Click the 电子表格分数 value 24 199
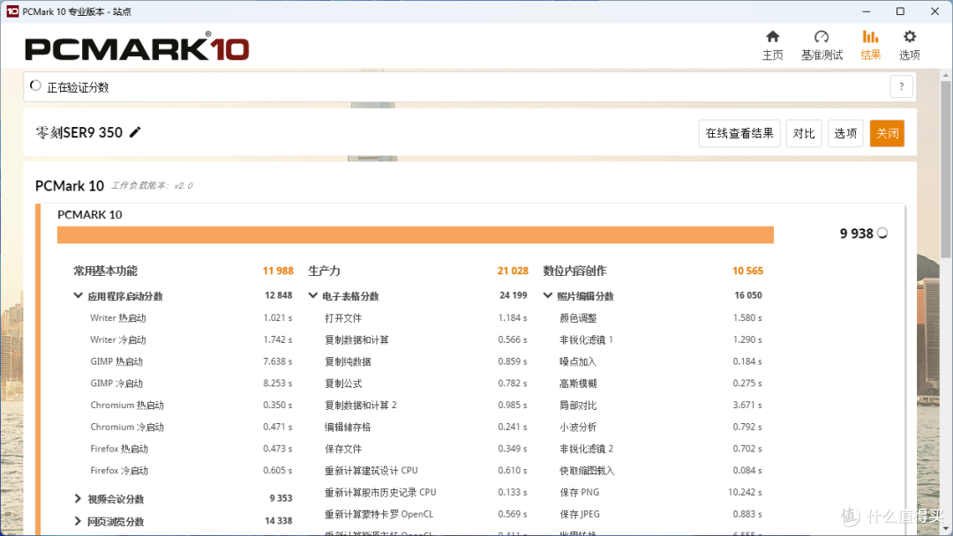 pos(514,295)
